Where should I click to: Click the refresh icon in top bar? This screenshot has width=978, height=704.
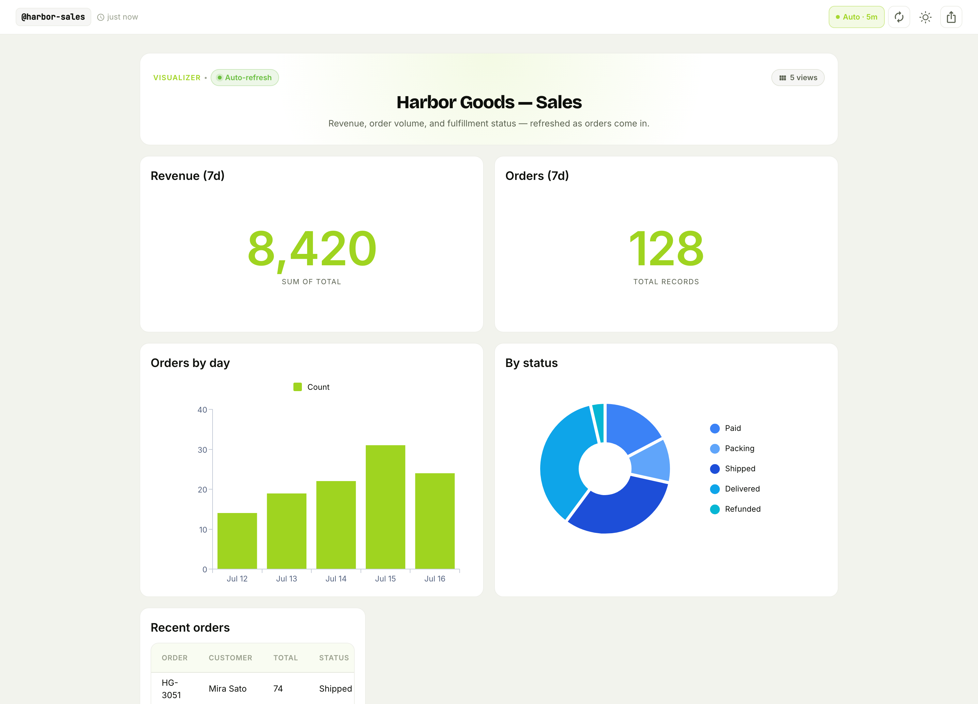pos(899,17)
